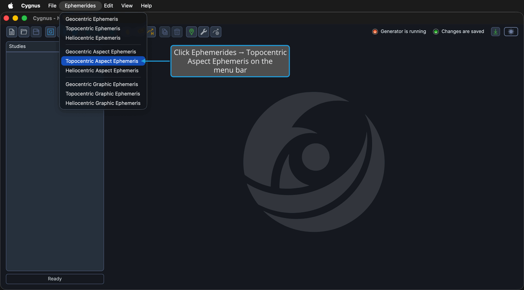Click the Ready status bar
524x290 pixels.
click(55, 279)
